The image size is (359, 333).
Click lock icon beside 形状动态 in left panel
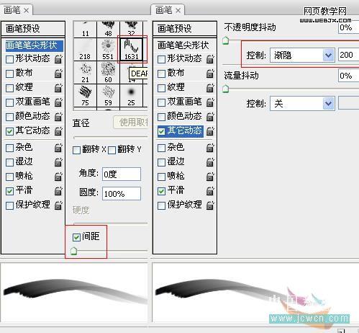(58, 59)
